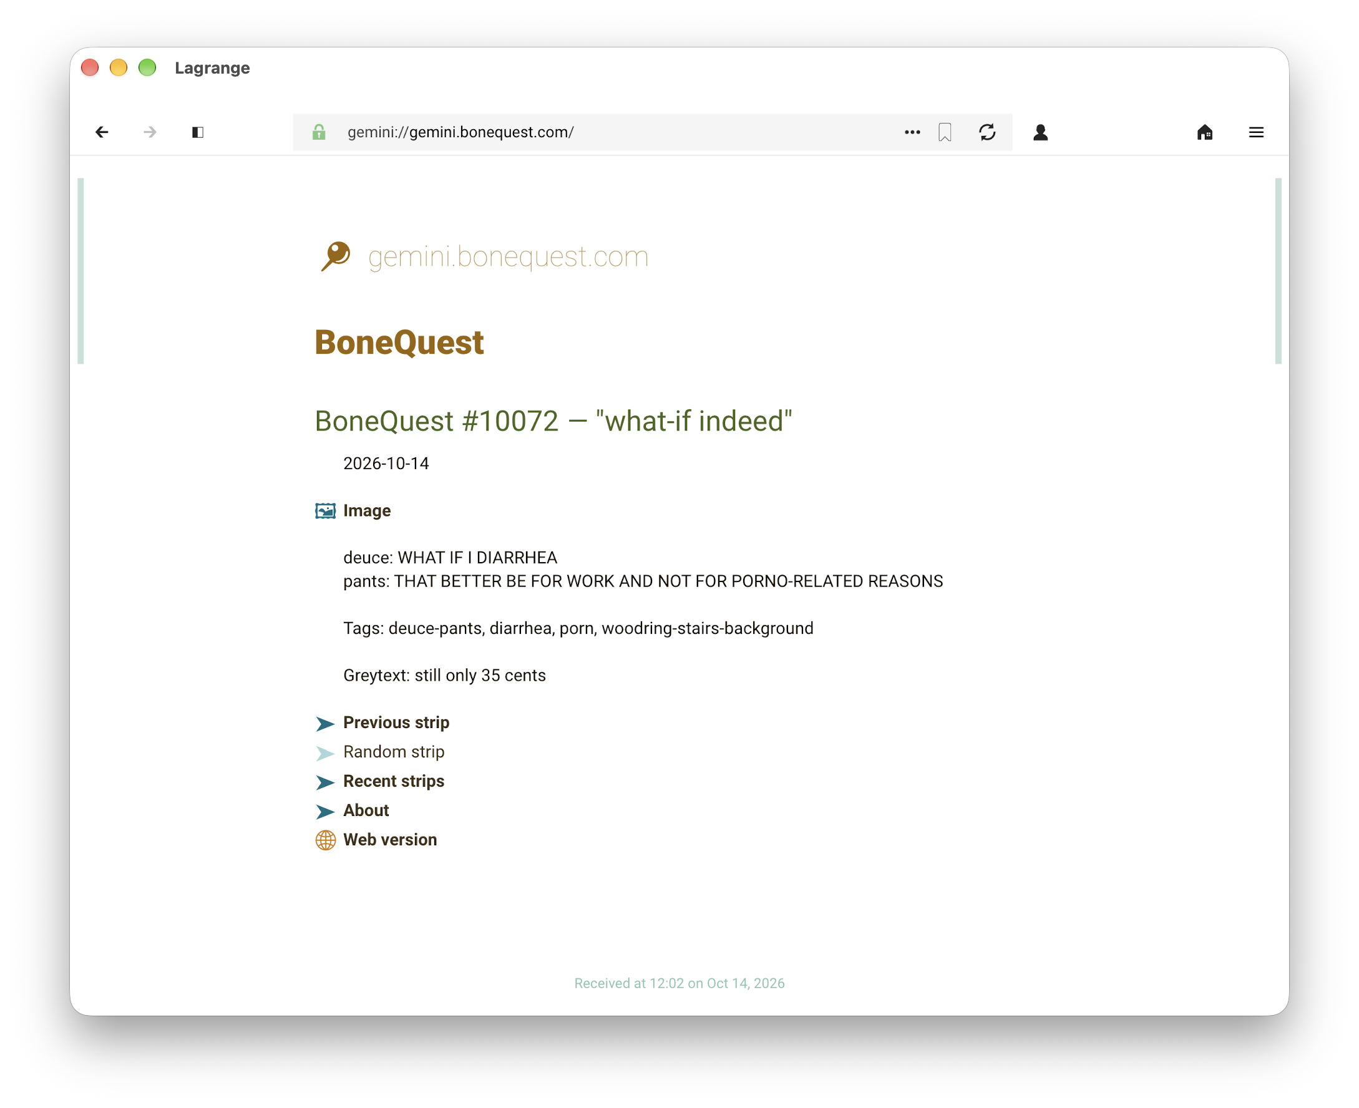Open the Recent strips link

pos(394,781)
